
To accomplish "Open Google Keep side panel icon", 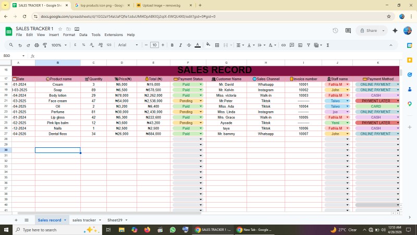I will point(410,60).
